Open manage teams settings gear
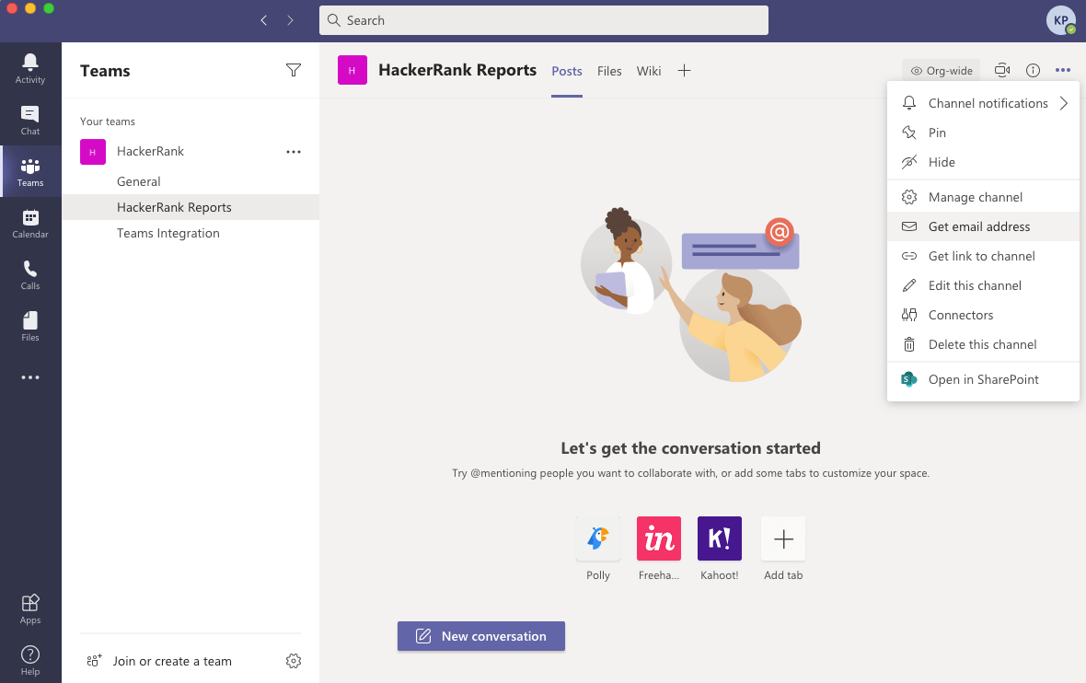Screen dimensions: 1086x683 point(294,661)
